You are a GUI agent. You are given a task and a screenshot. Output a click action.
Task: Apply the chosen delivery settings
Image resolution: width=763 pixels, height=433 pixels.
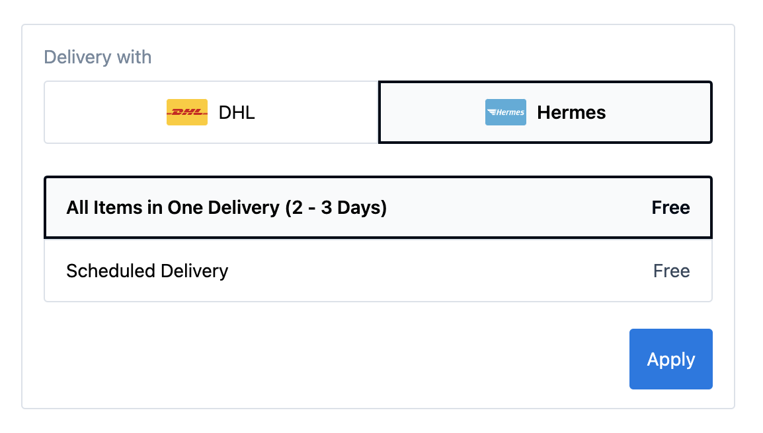[670, 359]
